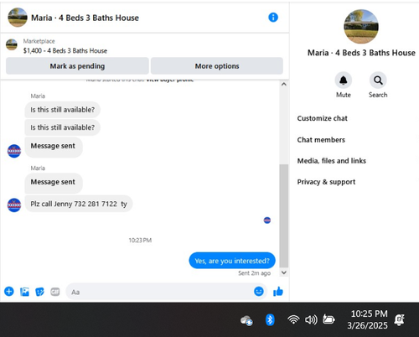View buyer profile link
This screenshot has width=419, height=337.
(x=170, y=80)
